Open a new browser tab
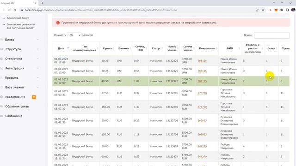Screen dimensions: 296x166 (42, 3)
